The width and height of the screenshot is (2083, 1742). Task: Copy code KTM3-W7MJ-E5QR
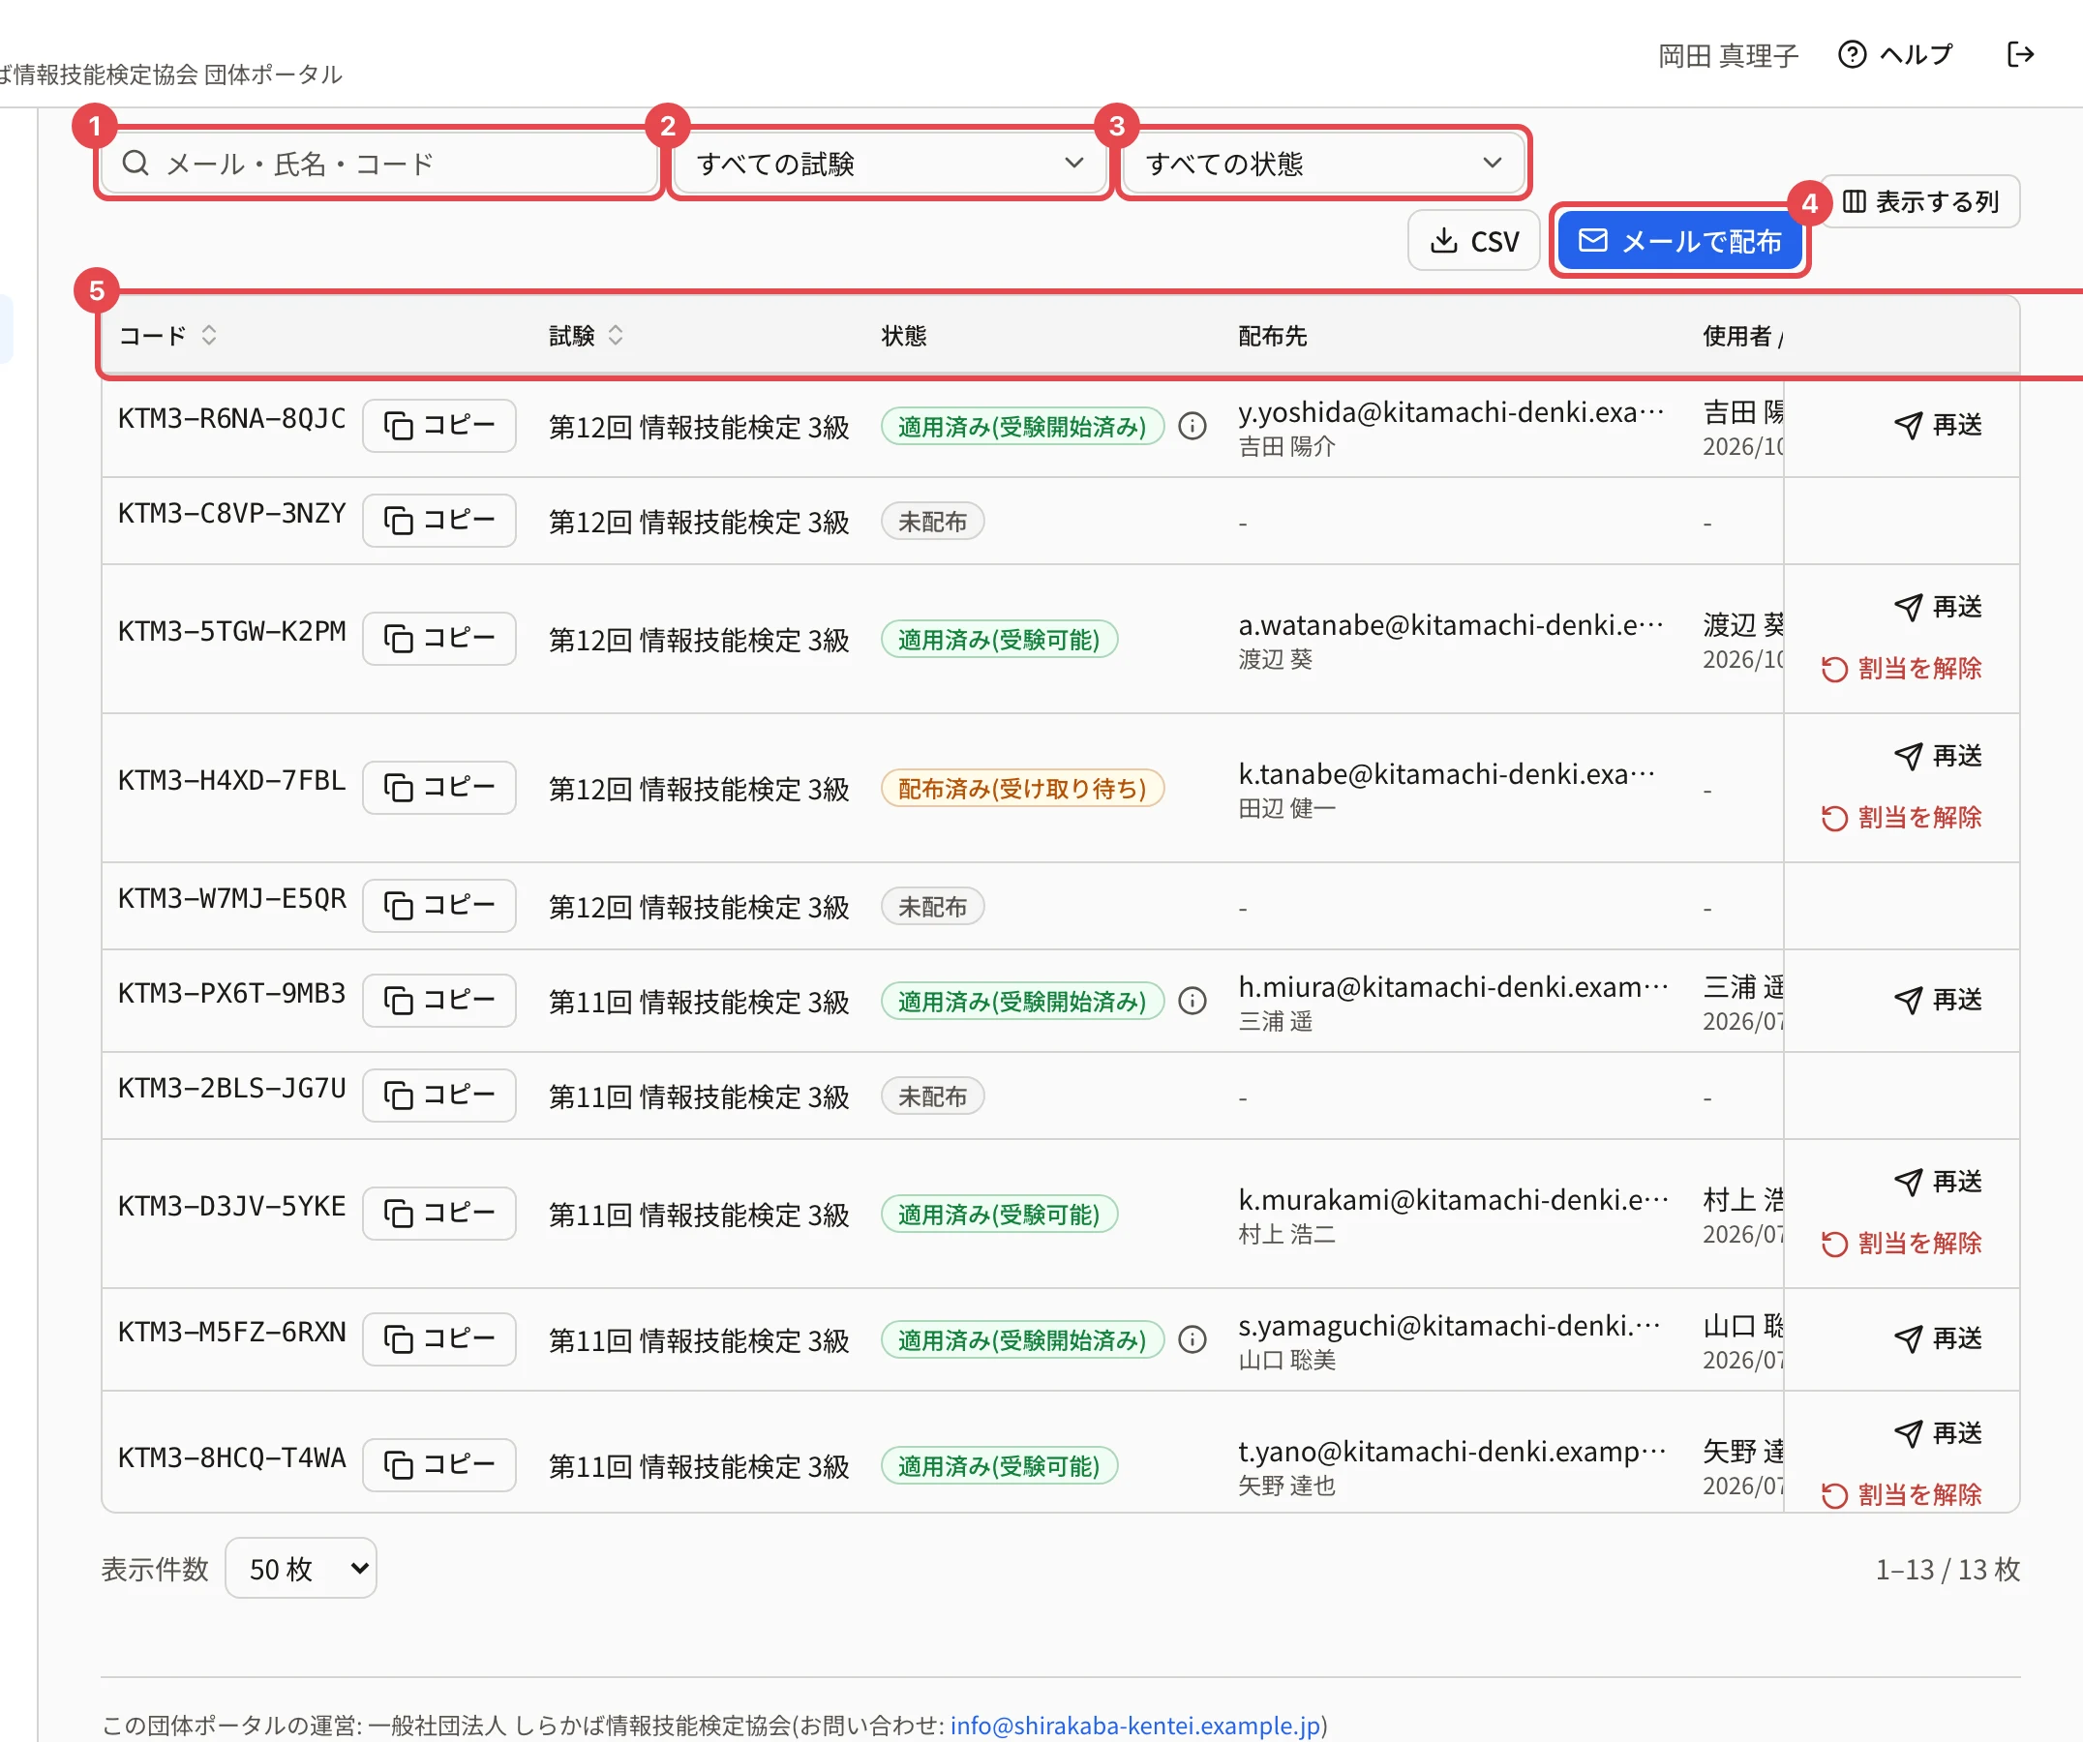click(439, 905)
